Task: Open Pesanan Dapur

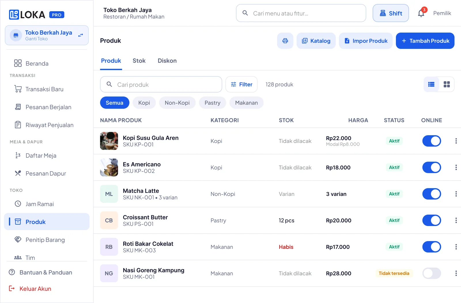Action: 47,173
